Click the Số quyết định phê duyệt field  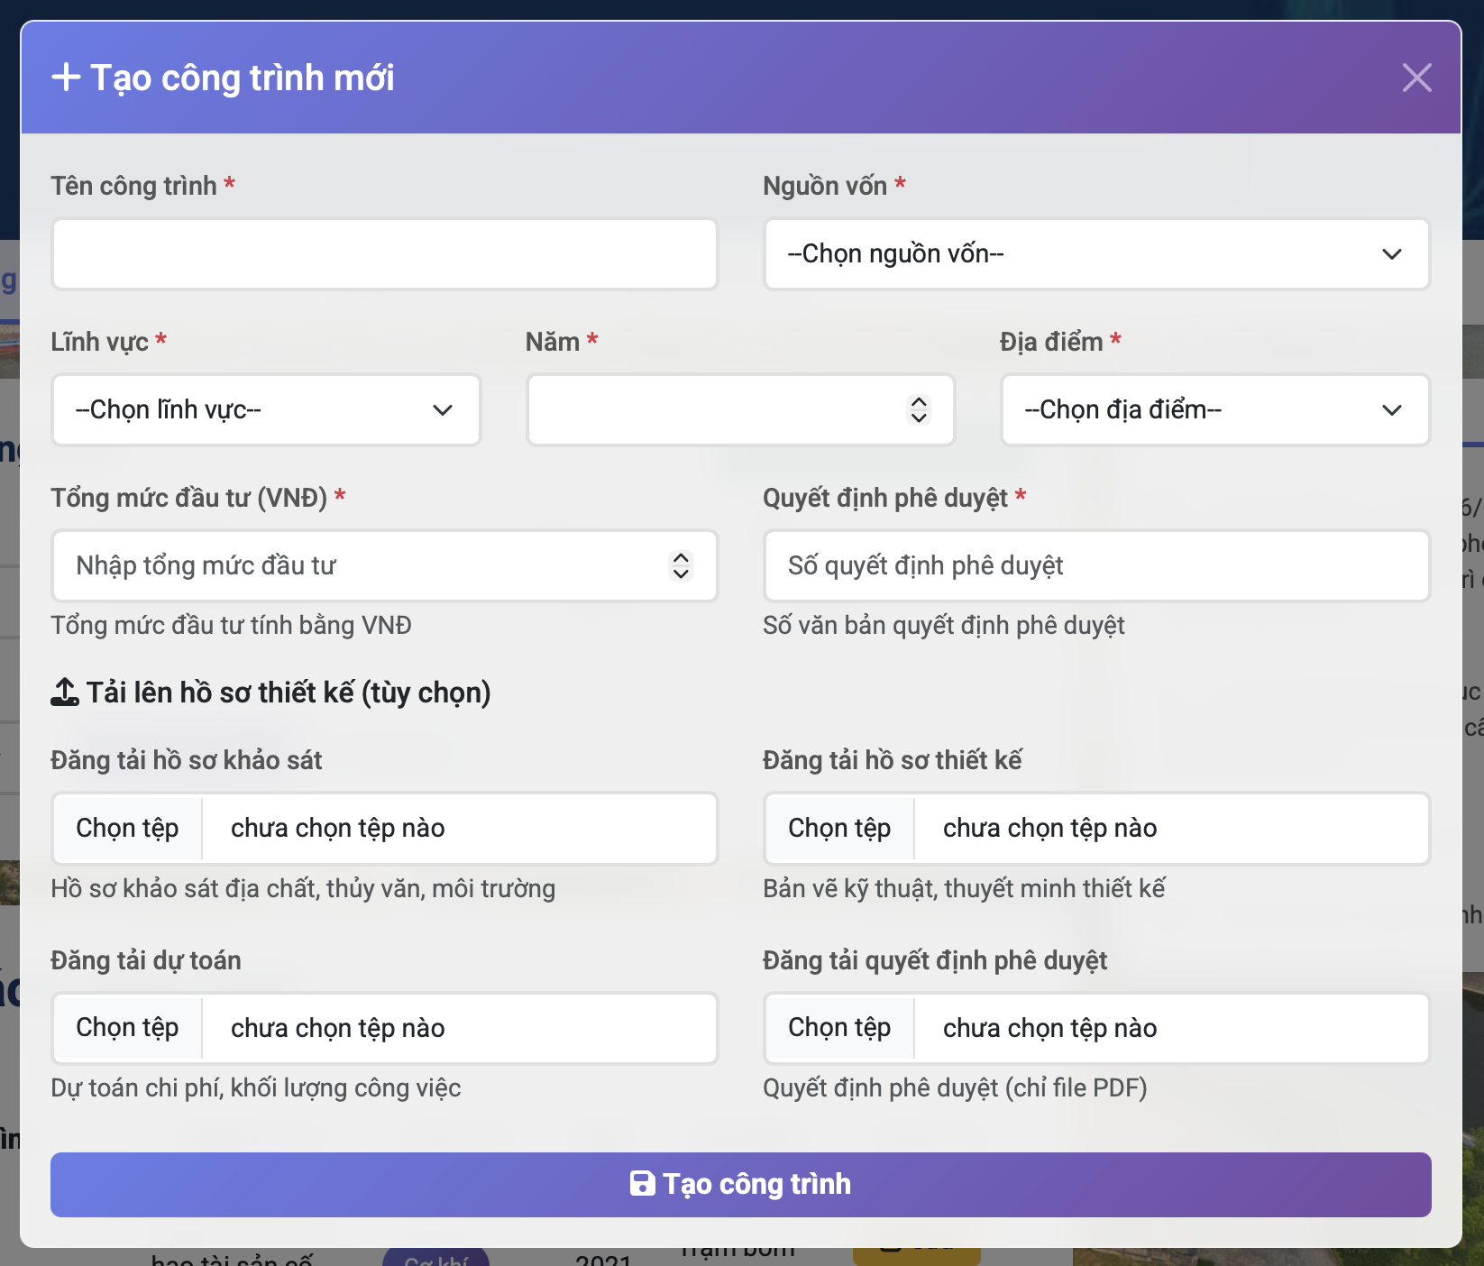tap(1096, 566)
